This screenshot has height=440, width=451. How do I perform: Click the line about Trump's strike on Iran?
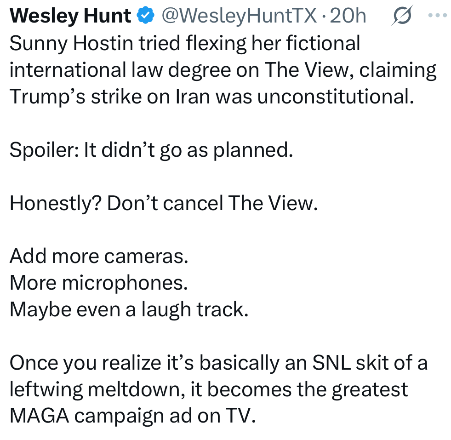[209, 97]
